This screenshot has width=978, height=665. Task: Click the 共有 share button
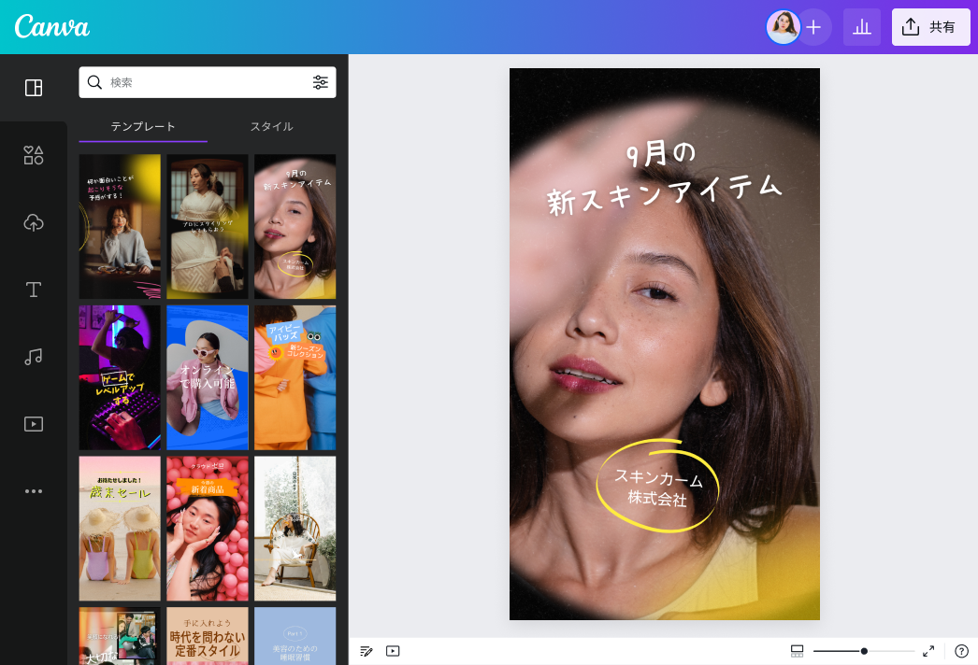[x=930, y=27]
